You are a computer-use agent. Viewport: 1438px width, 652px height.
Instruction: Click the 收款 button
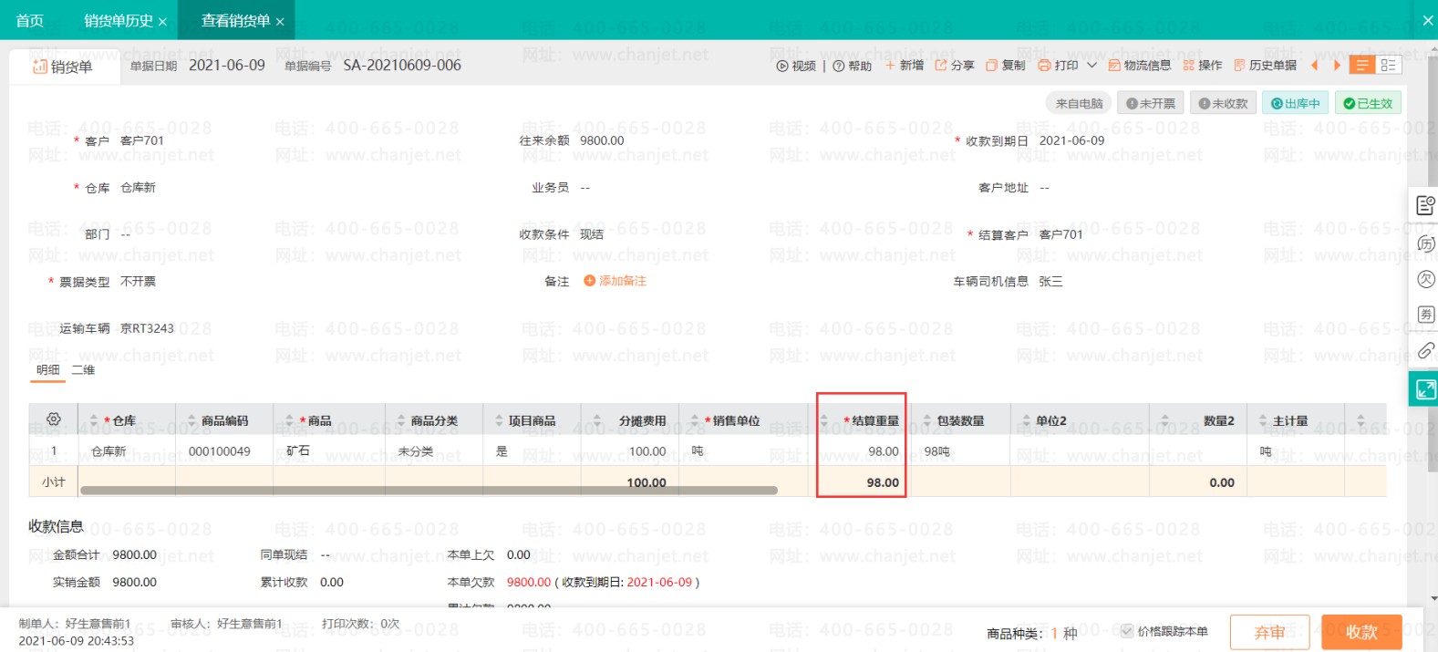pyautogui.click(x=1361, y=632)
